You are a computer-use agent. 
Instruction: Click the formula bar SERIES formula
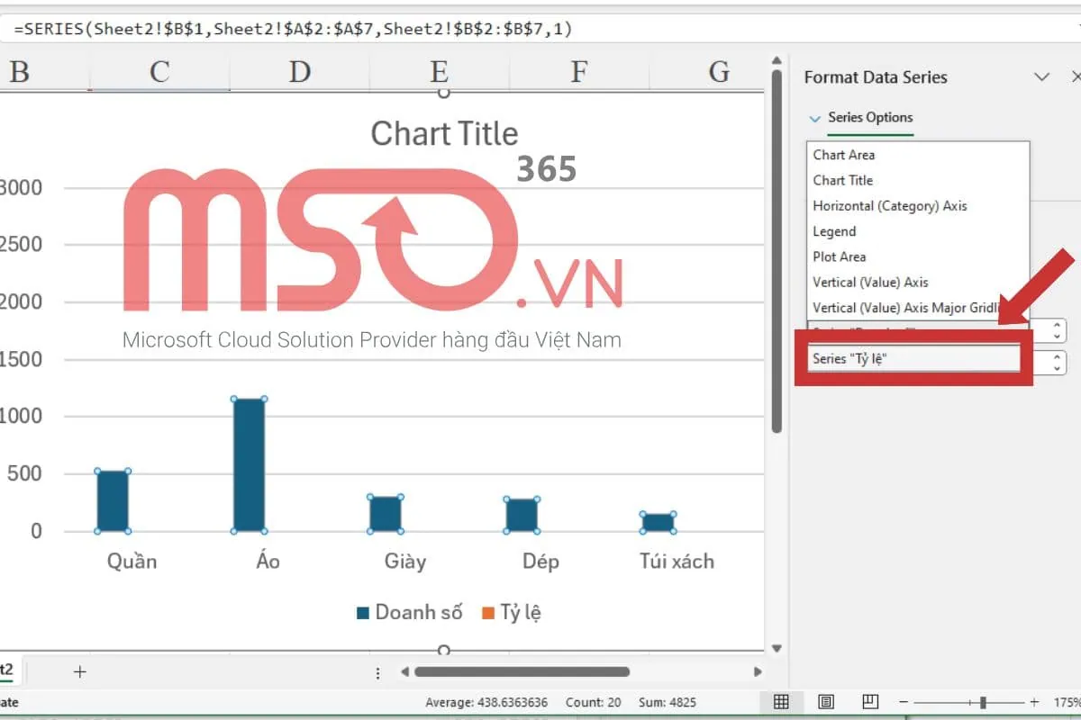[x=294, y=29]
